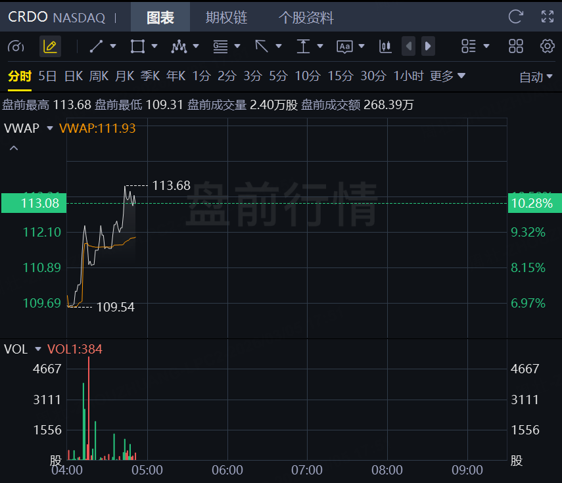Open the 更多 timeframes dropdown
Viewport: 562px width, 483px height.
(448, 76)
